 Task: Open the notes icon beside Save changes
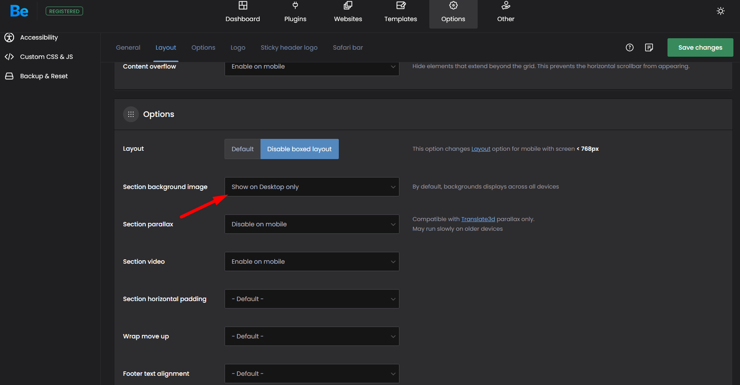point(649,47)
